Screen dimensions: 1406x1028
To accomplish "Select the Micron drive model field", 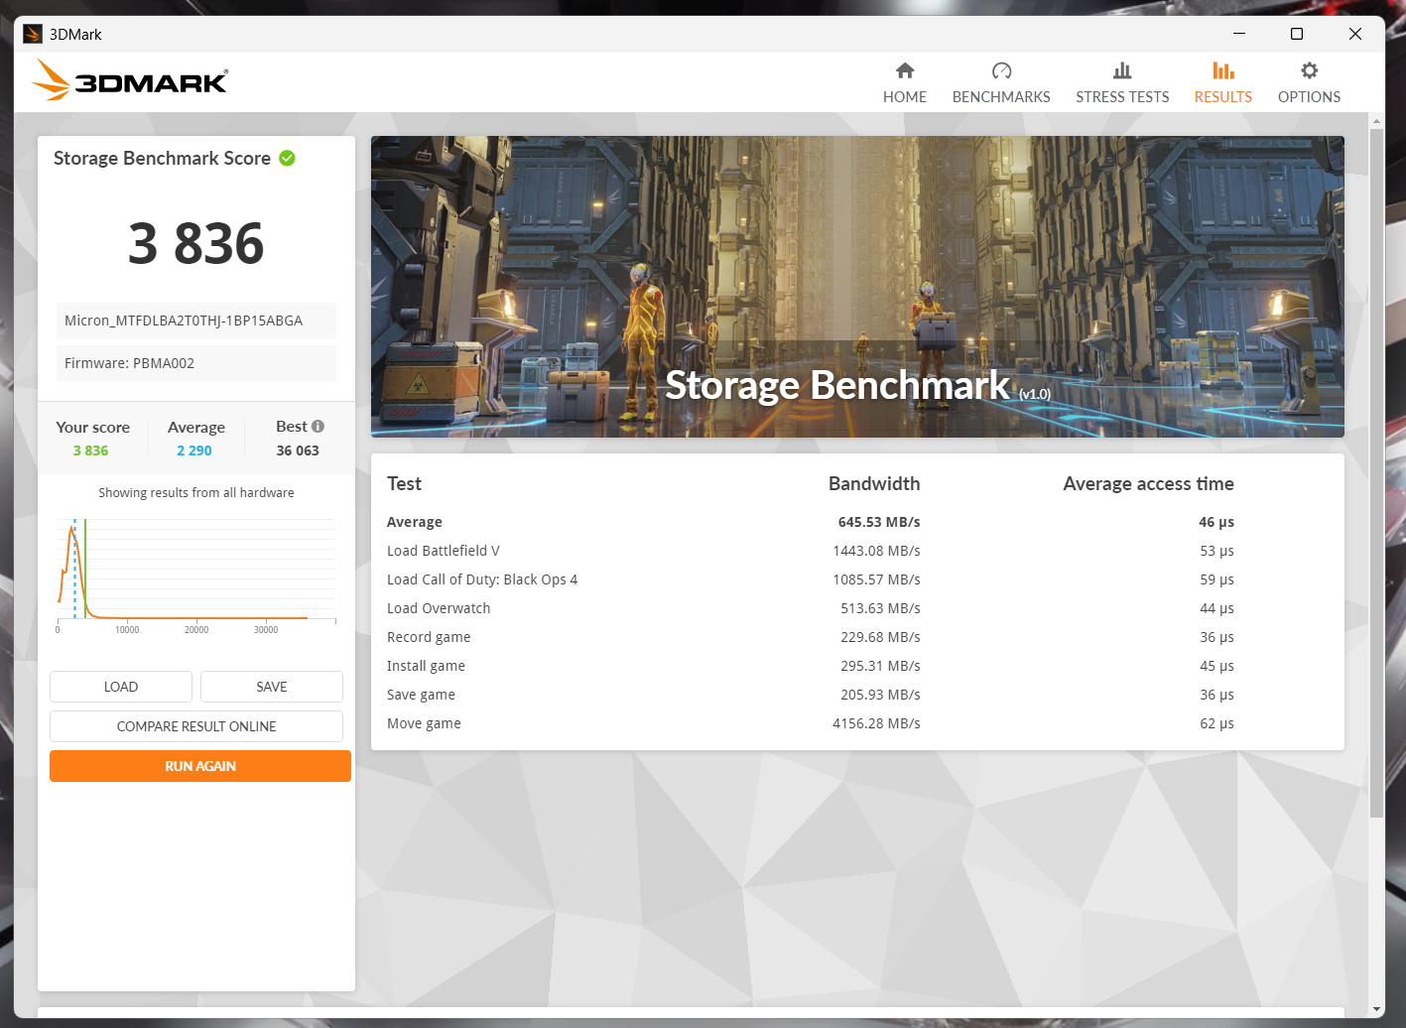I will (196, 321).
